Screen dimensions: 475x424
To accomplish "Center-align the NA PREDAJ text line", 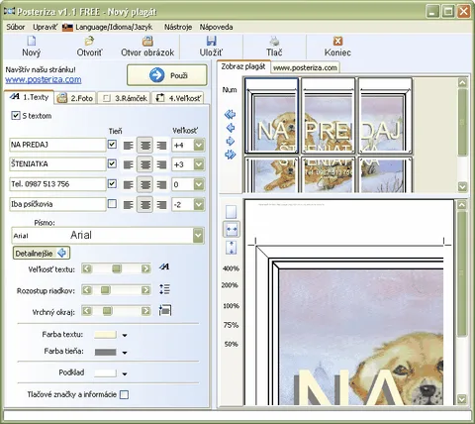I will (x=145, y=146).
